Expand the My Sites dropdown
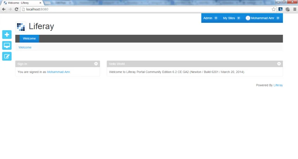Image resolution: width=298 pixels, height=159 pixels. coord(231,18)
